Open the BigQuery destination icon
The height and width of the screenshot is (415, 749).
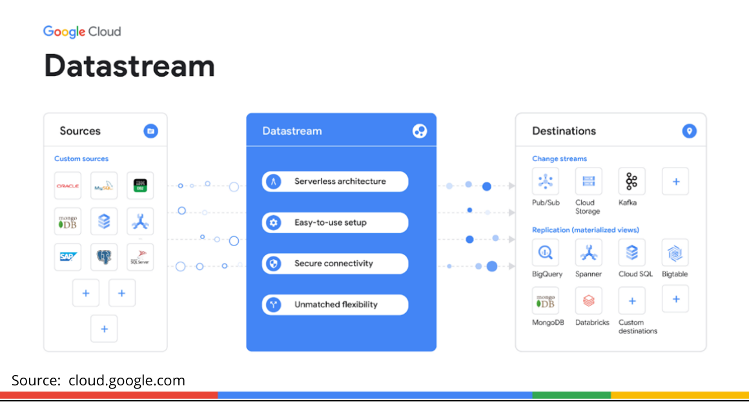pos(546,253)
